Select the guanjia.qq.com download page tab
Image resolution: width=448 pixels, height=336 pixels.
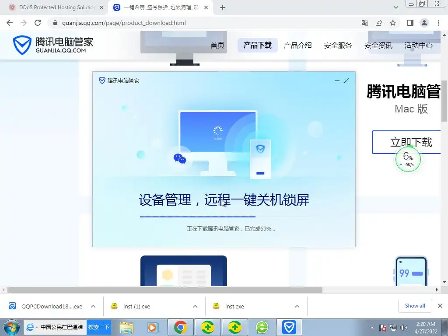point(161,7)
